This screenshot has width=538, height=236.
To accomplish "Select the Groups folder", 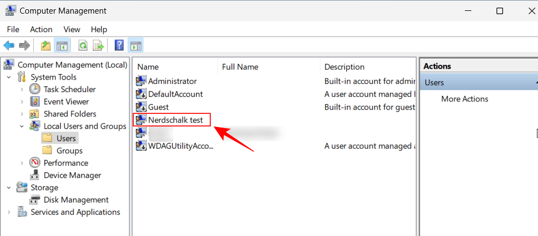I will (x=69, y=151).
